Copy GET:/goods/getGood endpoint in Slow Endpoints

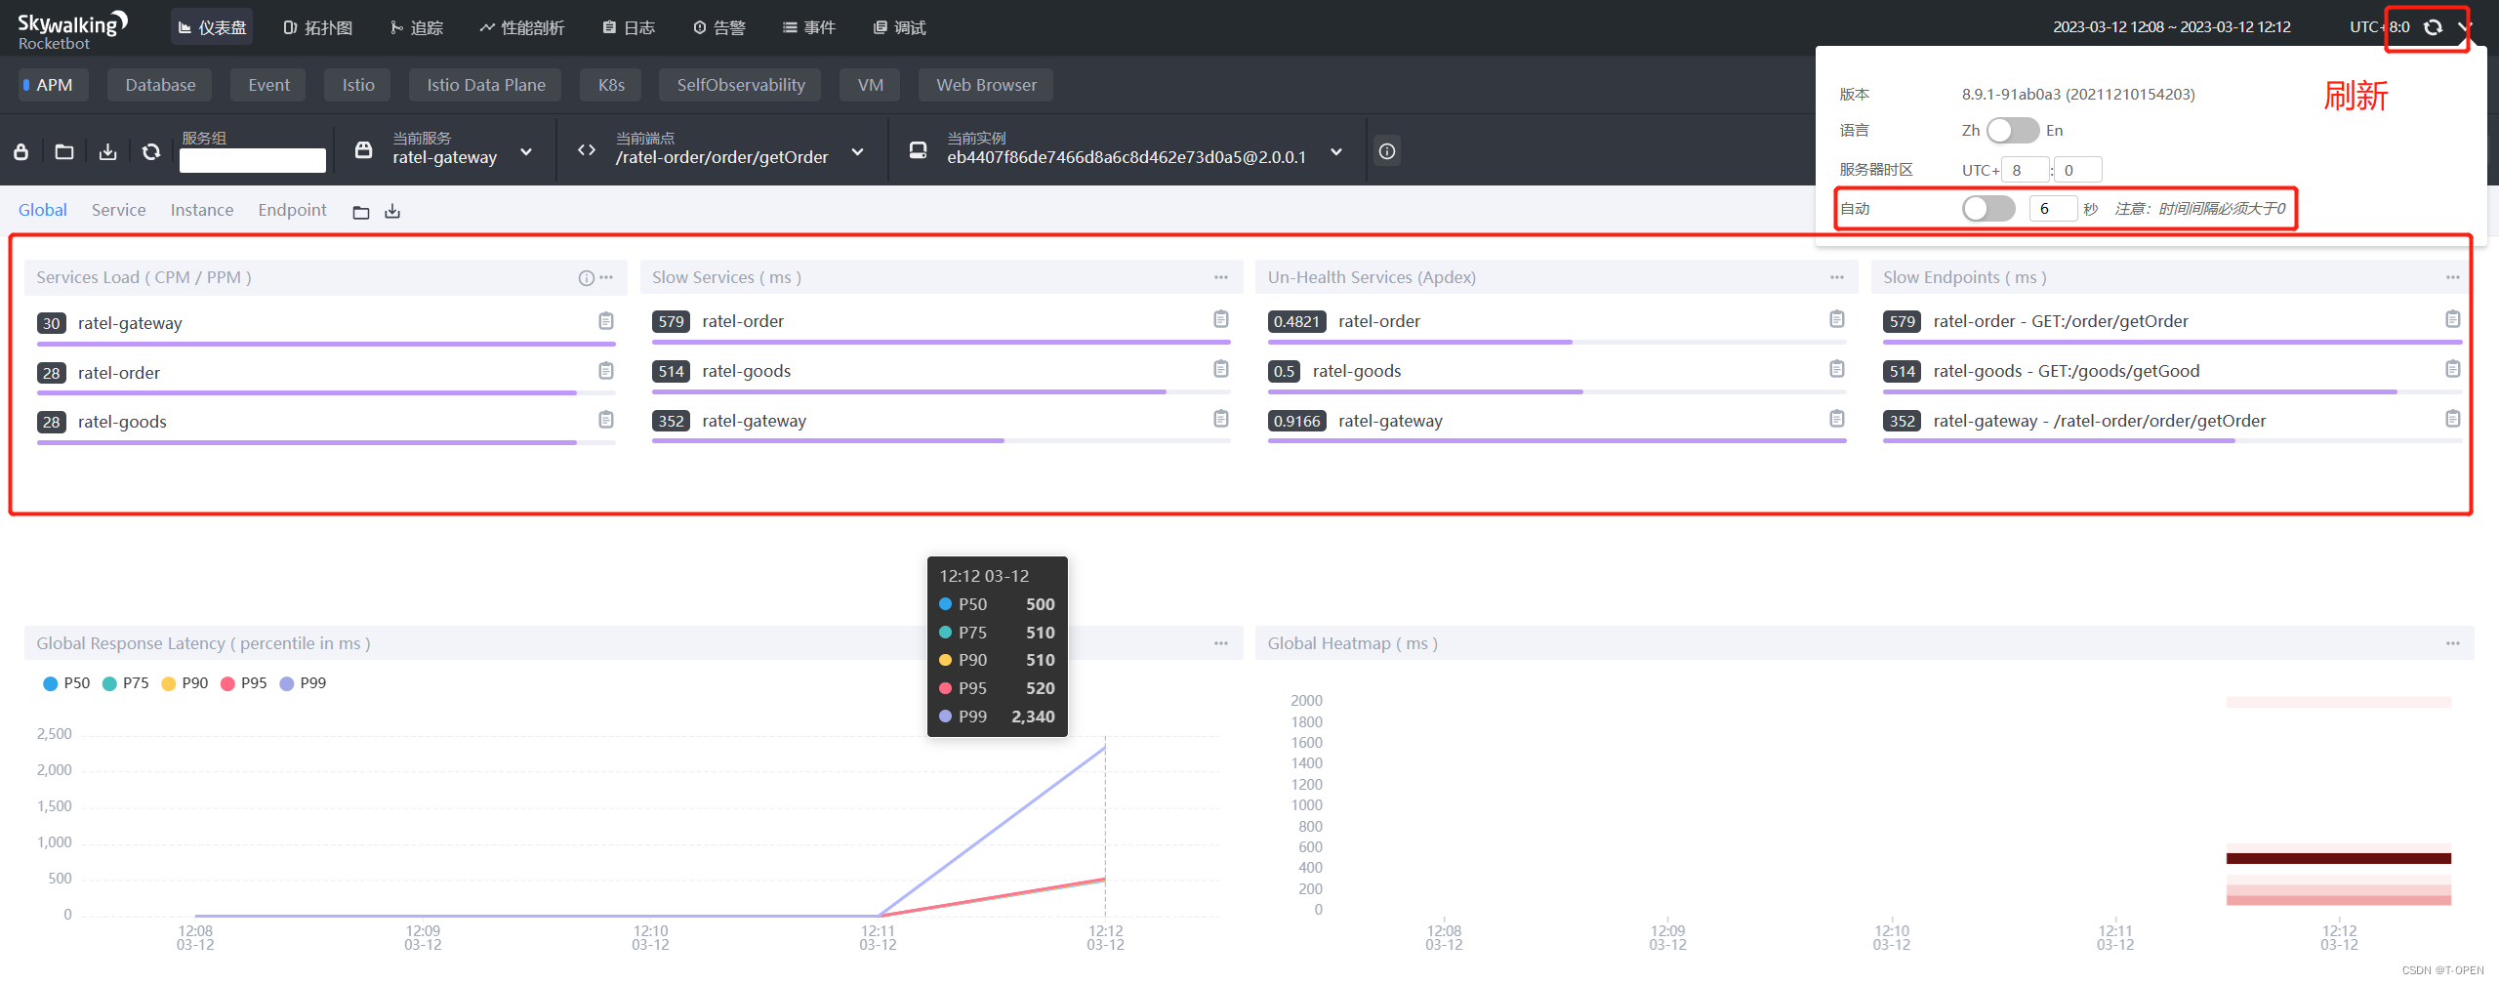[2453, 369]
